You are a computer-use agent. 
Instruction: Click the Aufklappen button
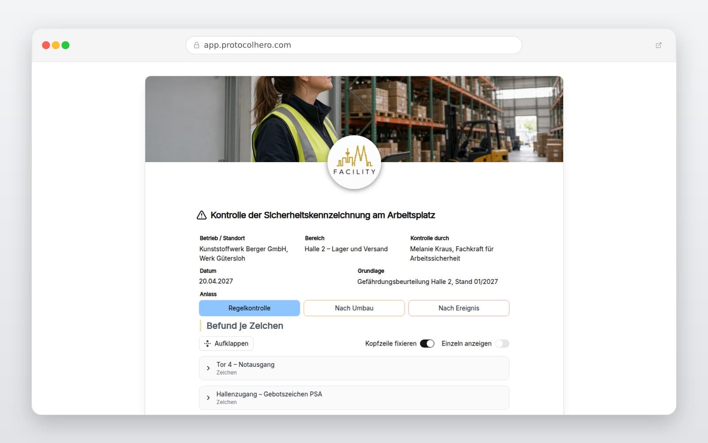tap(226, 344)
